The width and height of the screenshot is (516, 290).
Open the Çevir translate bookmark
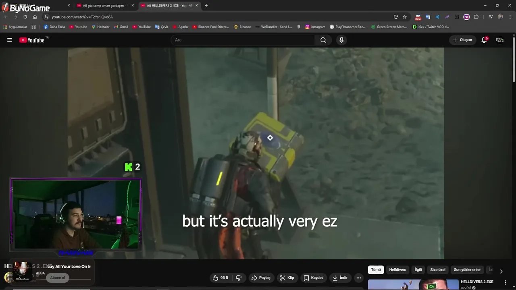[x=162, y=27]
